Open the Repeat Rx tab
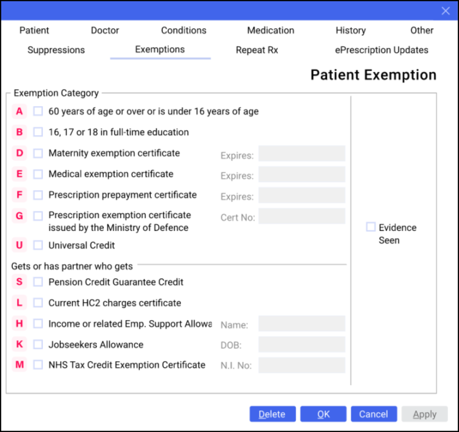 pyautogui.click(x=257, y=50)
